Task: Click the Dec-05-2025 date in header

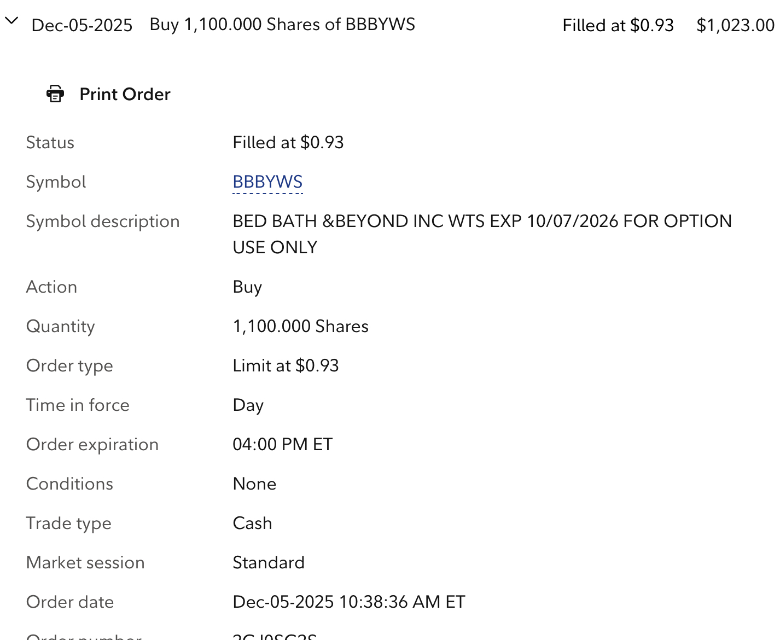Action: coord(82,25)
